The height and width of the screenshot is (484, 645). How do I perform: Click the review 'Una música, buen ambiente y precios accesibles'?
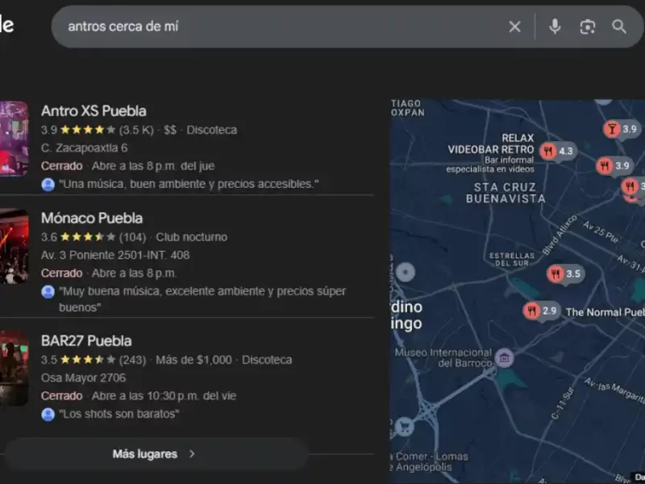[189, 184]
